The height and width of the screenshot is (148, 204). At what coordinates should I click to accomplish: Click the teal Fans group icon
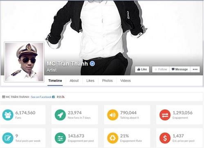(8, 115)
